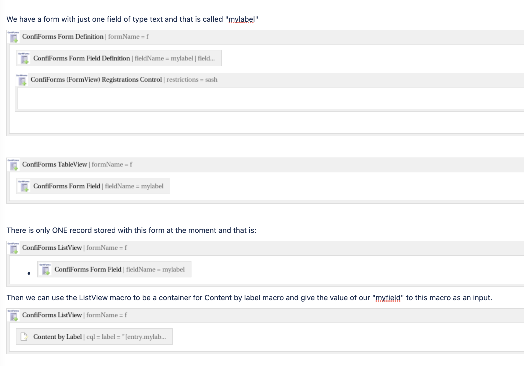The image size is (524, 366).
Task: Click the Content by Label page icon
Action: pos(24,337)
